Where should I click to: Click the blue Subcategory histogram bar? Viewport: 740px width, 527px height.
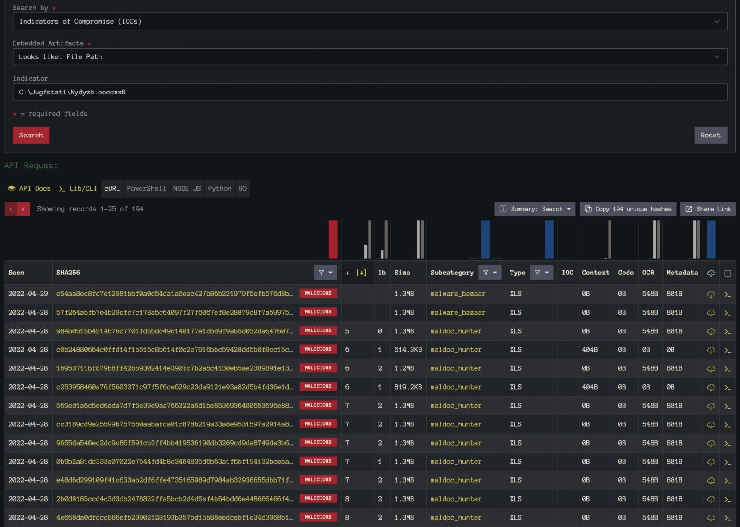[x=486, y=239]
